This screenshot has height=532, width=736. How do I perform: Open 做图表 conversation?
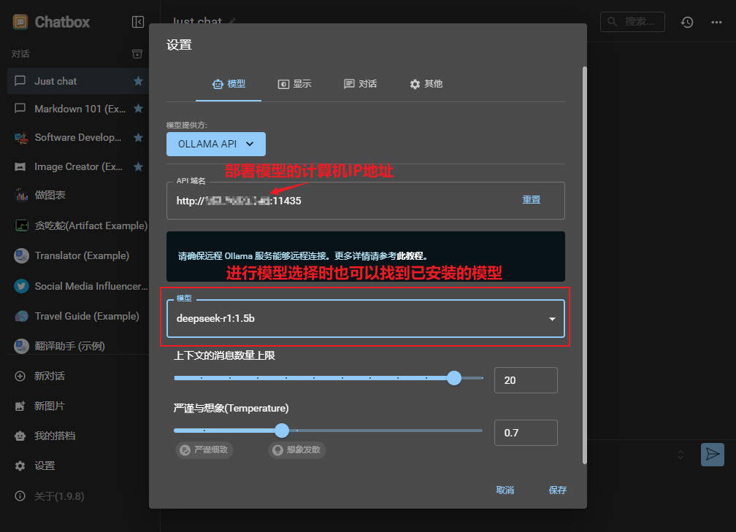click(78, 195)
